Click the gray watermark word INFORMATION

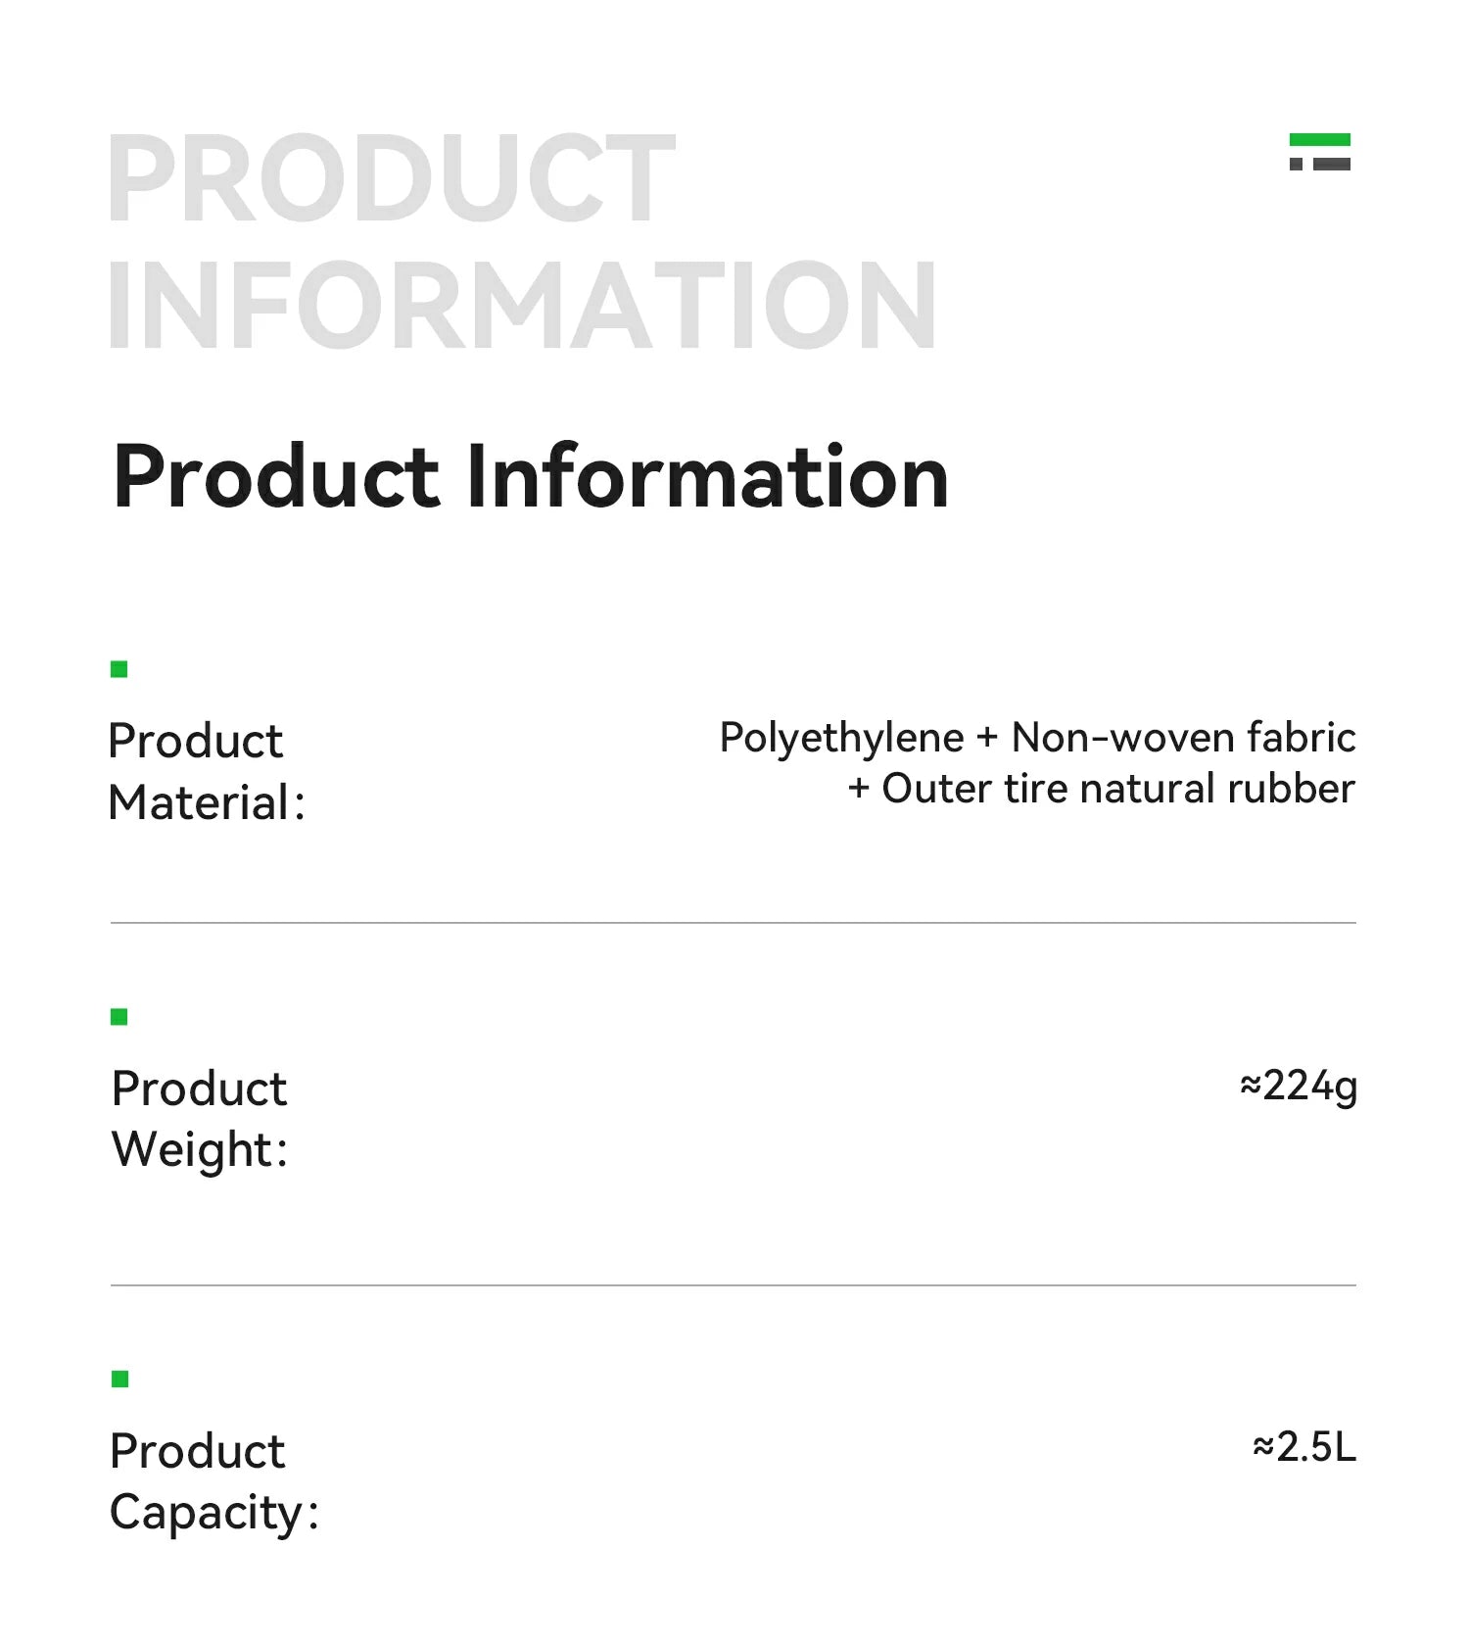tap(522, 305)
